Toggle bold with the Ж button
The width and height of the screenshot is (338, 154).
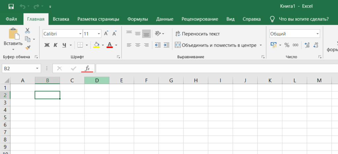coord(47,45)
